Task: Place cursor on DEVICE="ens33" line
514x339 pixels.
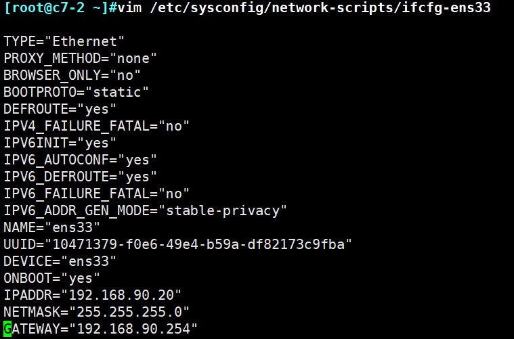Action: 60,261
